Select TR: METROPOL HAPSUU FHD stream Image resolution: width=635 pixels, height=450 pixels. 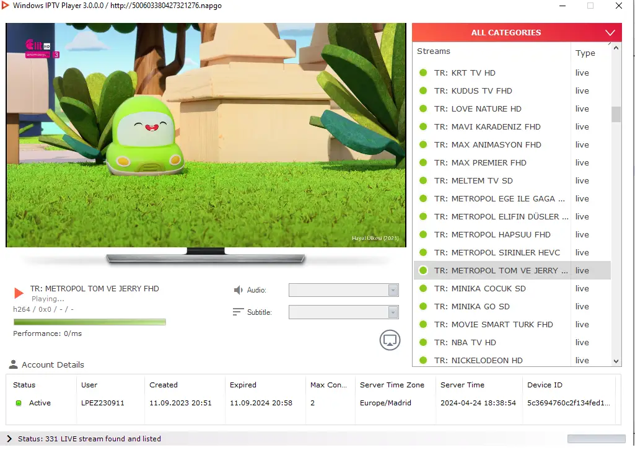point(512,234)
